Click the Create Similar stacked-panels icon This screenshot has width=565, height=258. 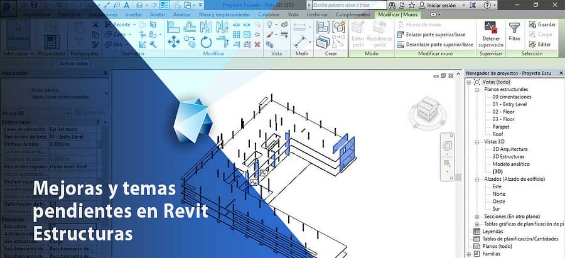click(323, 42)
